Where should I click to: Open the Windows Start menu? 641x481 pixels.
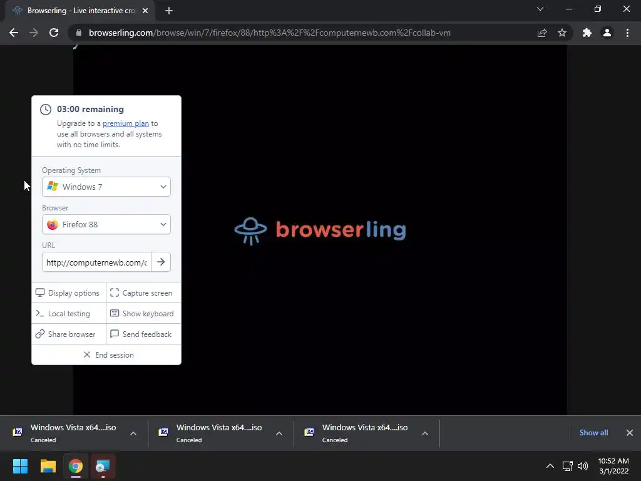20,466
